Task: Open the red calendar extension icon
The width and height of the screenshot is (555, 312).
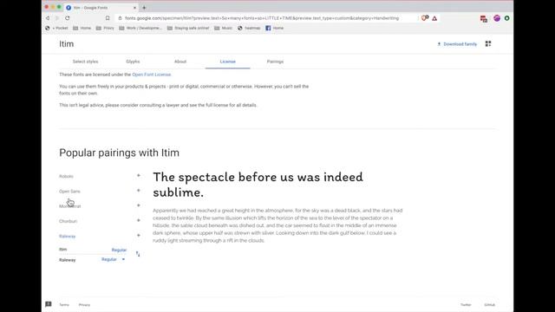Action: click(x=484, y=19)
